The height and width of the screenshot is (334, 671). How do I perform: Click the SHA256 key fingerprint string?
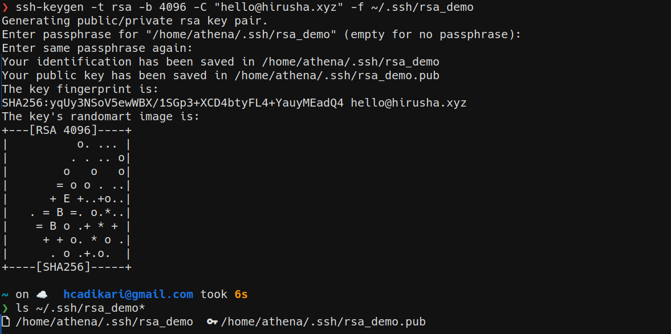tap(173, 103)
